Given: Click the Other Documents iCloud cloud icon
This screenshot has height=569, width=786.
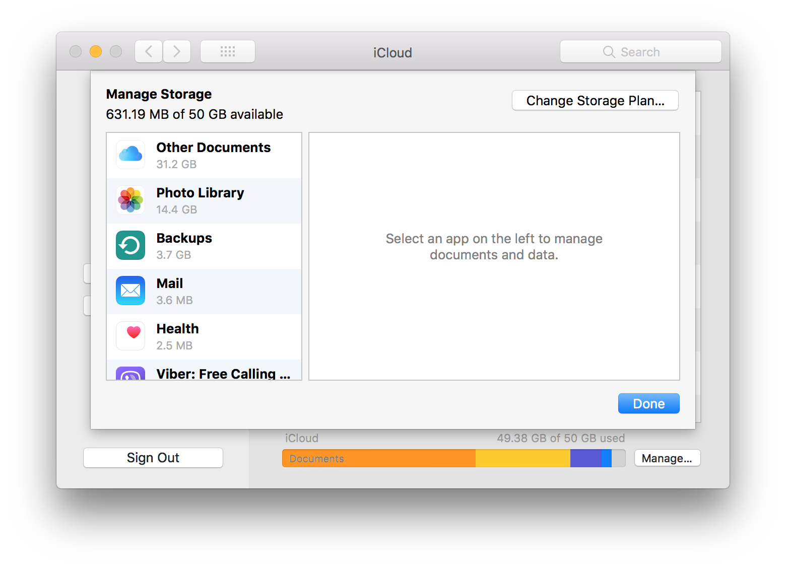Looking at the screenshot, I should click(130, 155).
